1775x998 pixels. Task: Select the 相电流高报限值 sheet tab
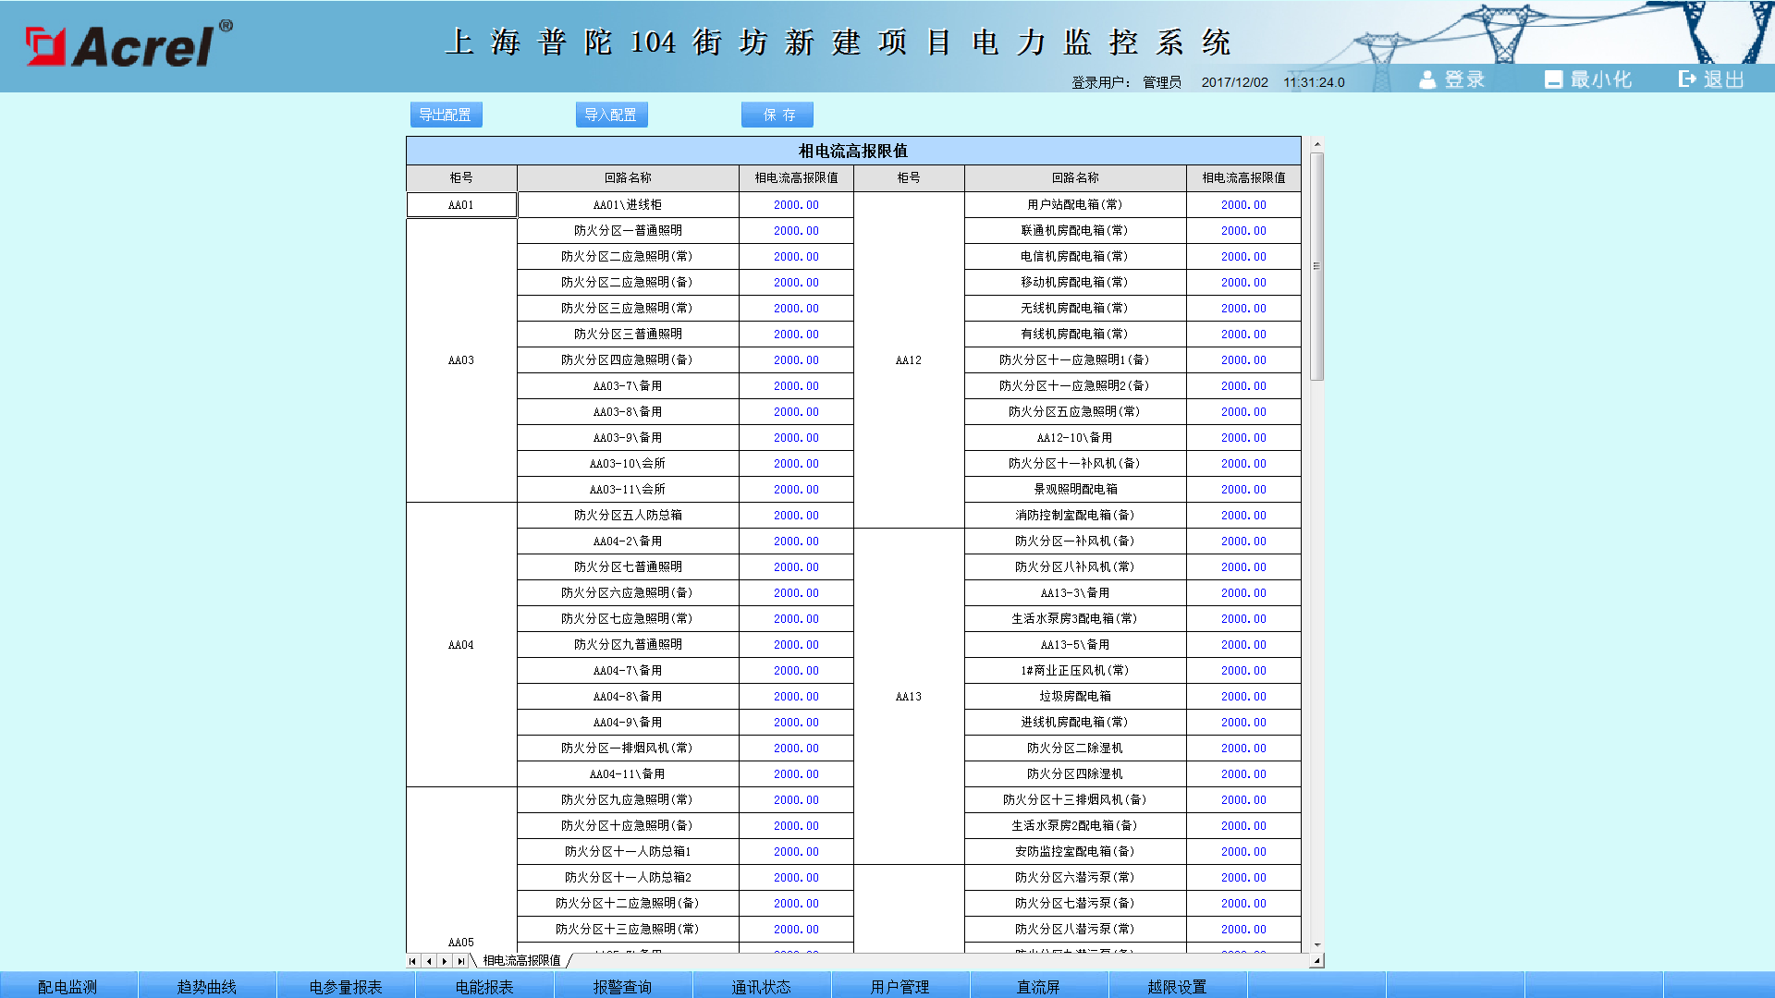click(522, 961)
